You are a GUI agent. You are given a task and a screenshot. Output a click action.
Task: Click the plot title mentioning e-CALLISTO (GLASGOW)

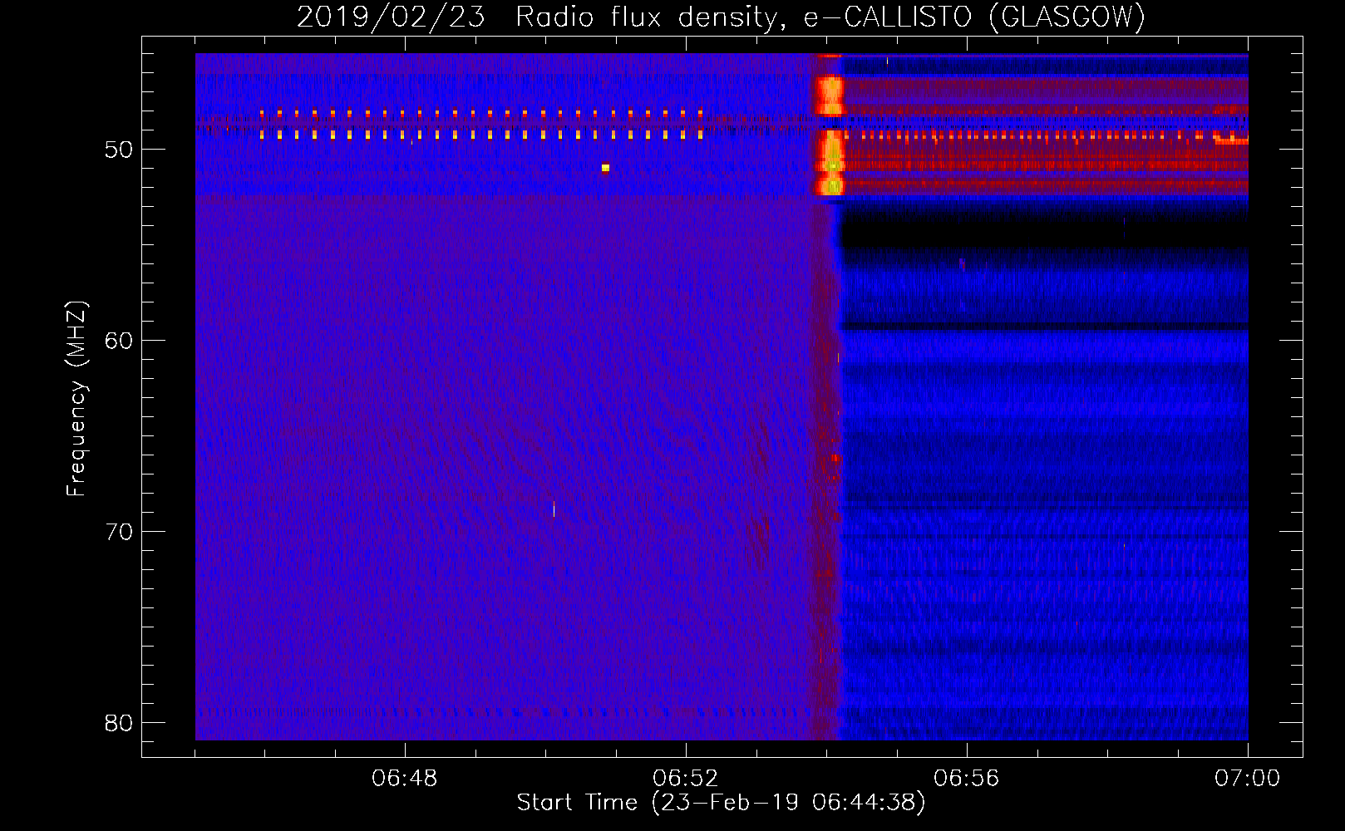(x=721, y=17)
